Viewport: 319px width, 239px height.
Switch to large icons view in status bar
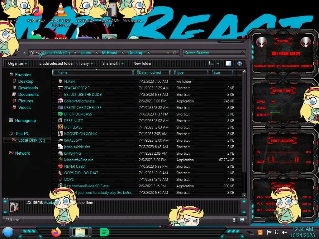point(242,220)
